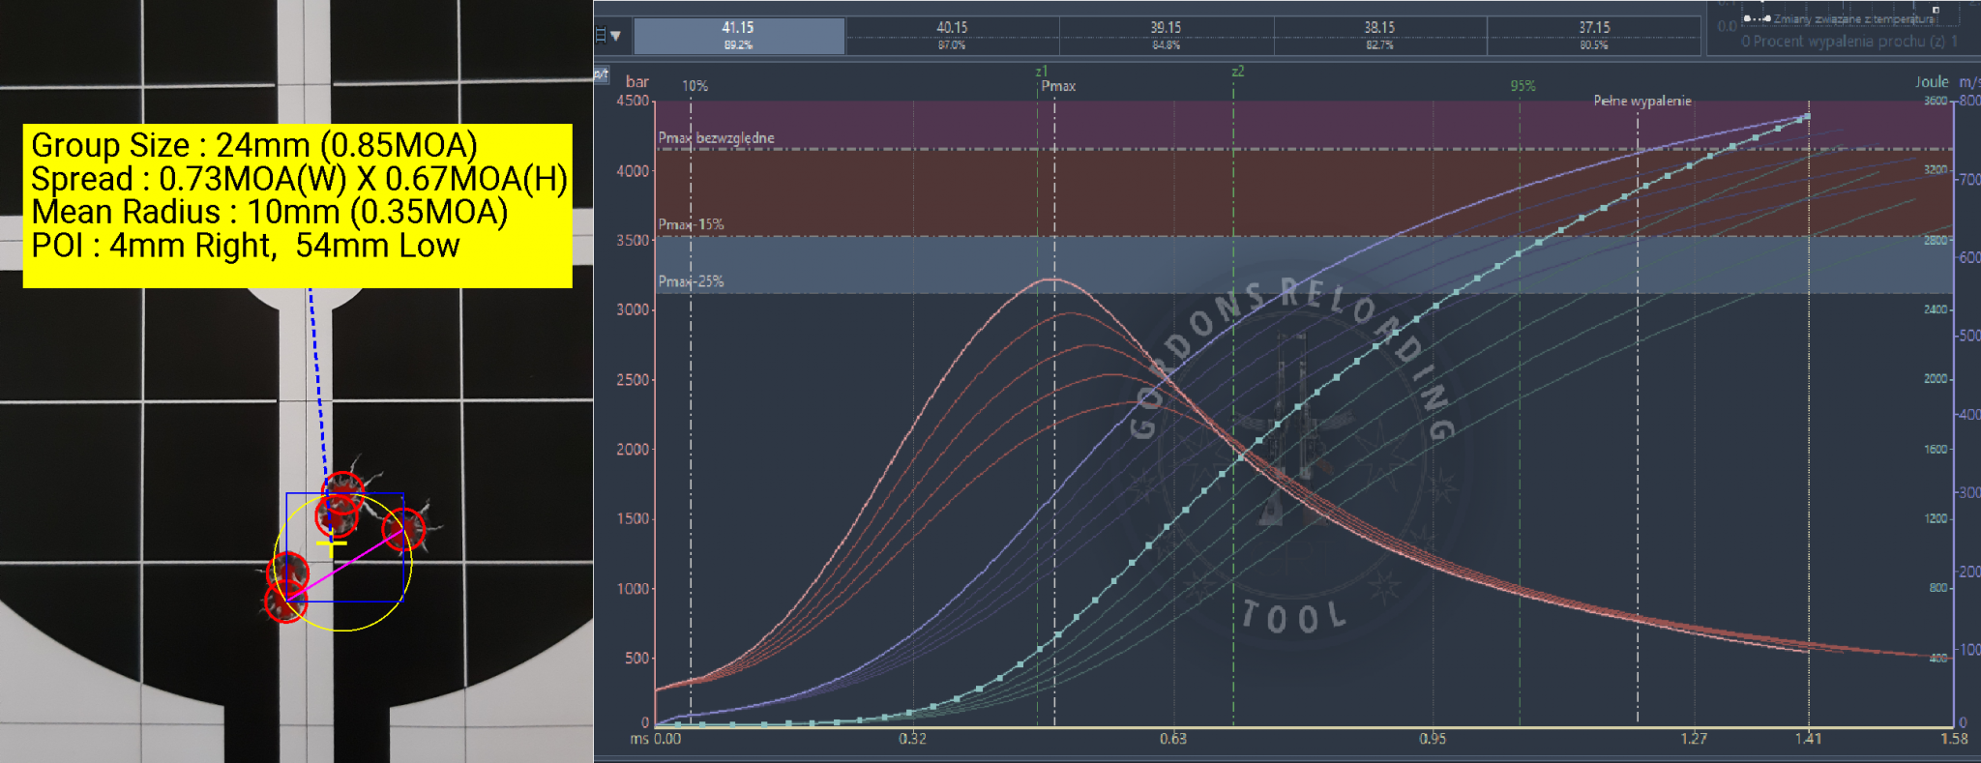Screen dimensions: 1981x763
Task: Choose the 38.15 charge tab
Action: click(1379, 35)
